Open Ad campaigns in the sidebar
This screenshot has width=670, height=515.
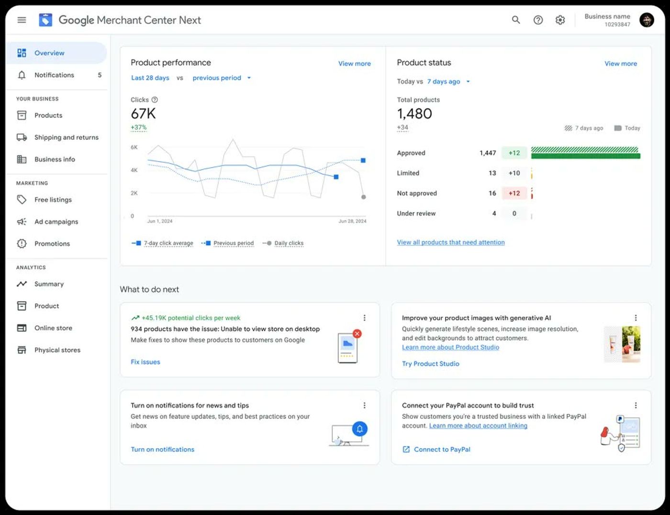[56, 222]
